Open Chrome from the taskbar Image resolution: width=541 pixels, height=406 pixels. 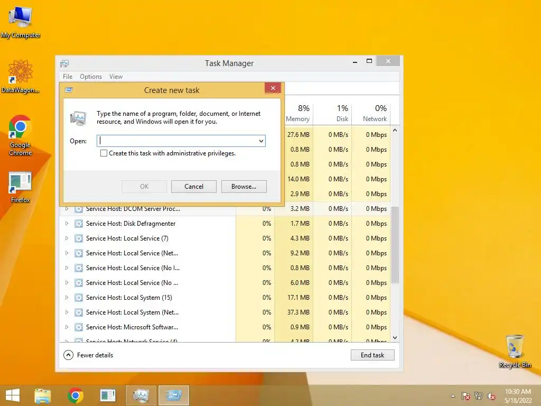[x=75, y=395]
